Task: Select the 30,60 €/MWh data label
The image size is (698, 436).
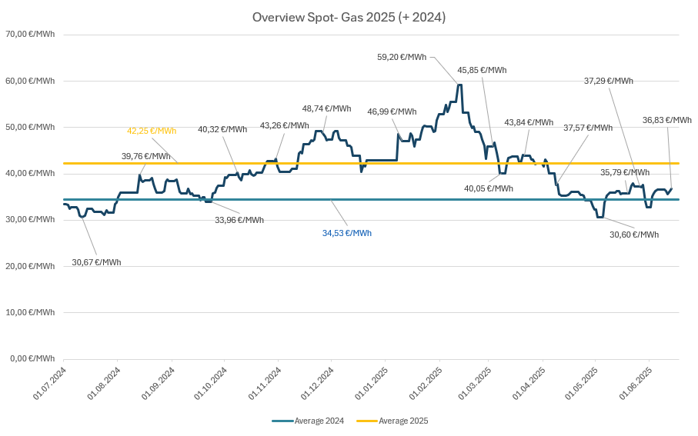Action: pos(633,235)
